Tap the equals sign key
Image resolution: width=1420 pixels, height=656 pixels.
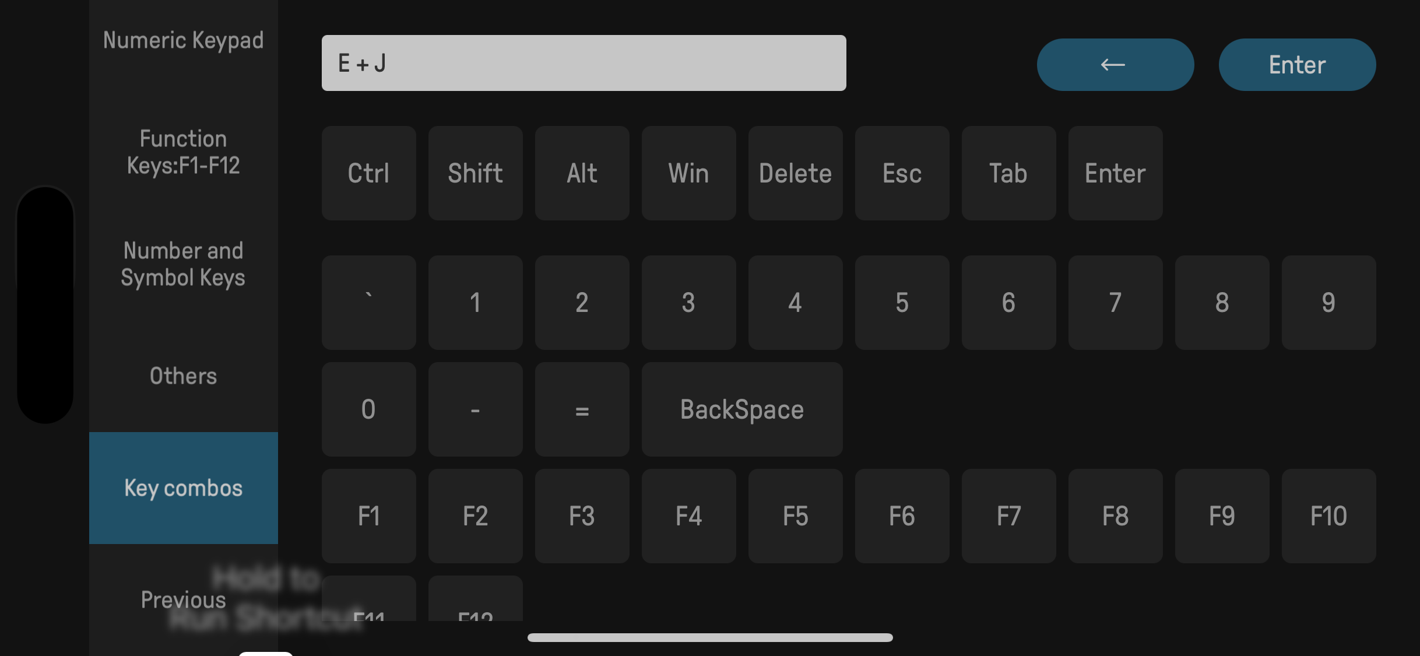[582, 409]
